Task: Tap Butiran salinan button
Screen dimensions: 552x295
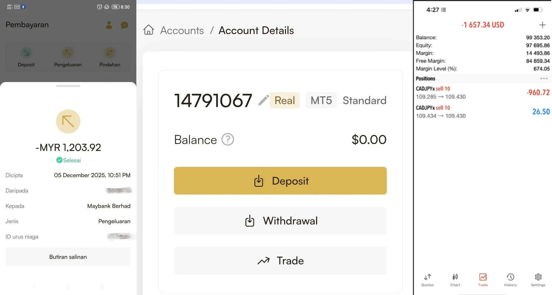Action: coord(68,257)
